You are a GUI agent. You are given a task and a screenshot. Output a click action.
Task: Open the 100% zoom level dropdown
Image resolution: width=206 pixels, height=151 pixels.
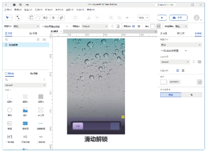[143, 17]
